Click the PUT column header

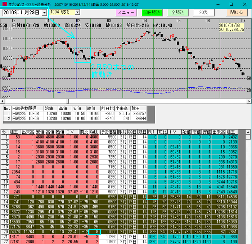point(152,132)
